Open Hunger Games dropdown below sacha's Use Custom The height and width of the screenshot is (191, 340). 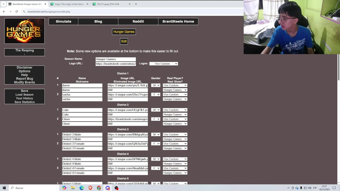(x=175, y=99)
